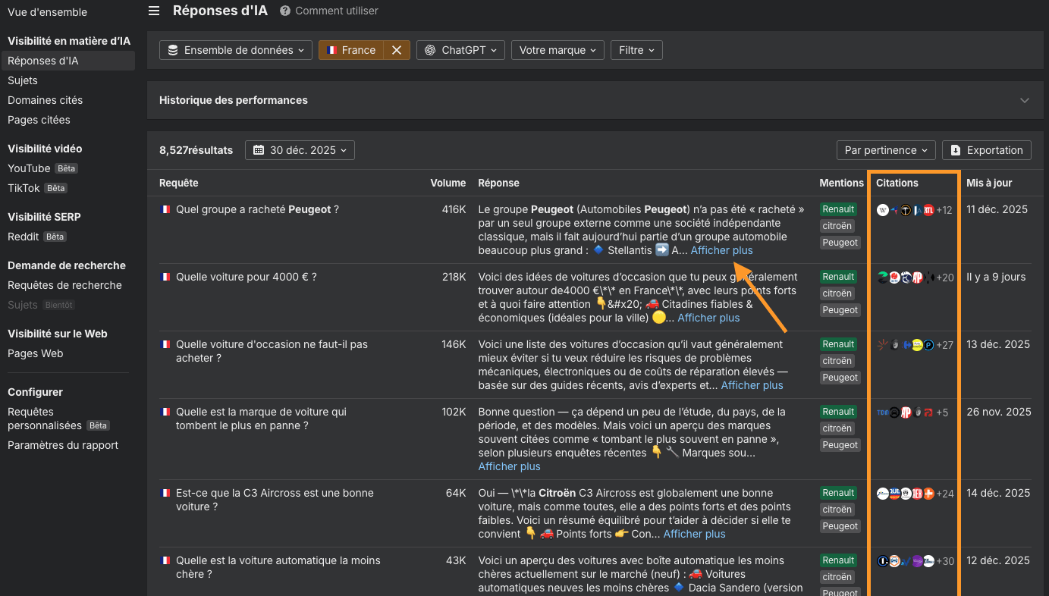Click the French flag beside Quelle voiture pour 4000 €
The height and width of the screenshot is (596, 1049).
click(165, 277)
